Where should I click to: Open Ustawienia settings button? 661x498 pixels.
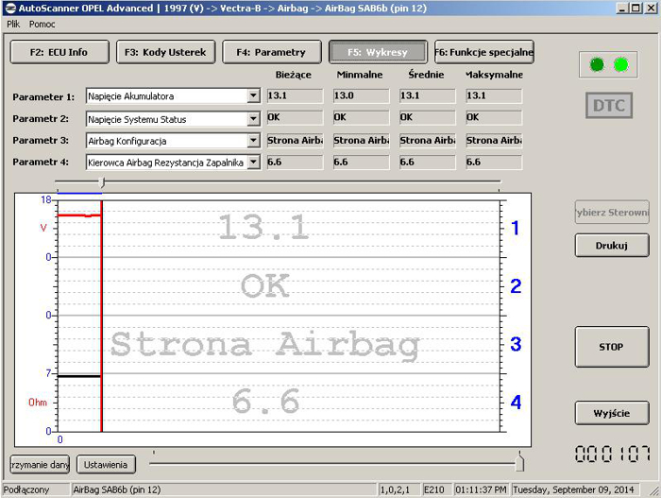pyautogui.click(x=107, y=465)
